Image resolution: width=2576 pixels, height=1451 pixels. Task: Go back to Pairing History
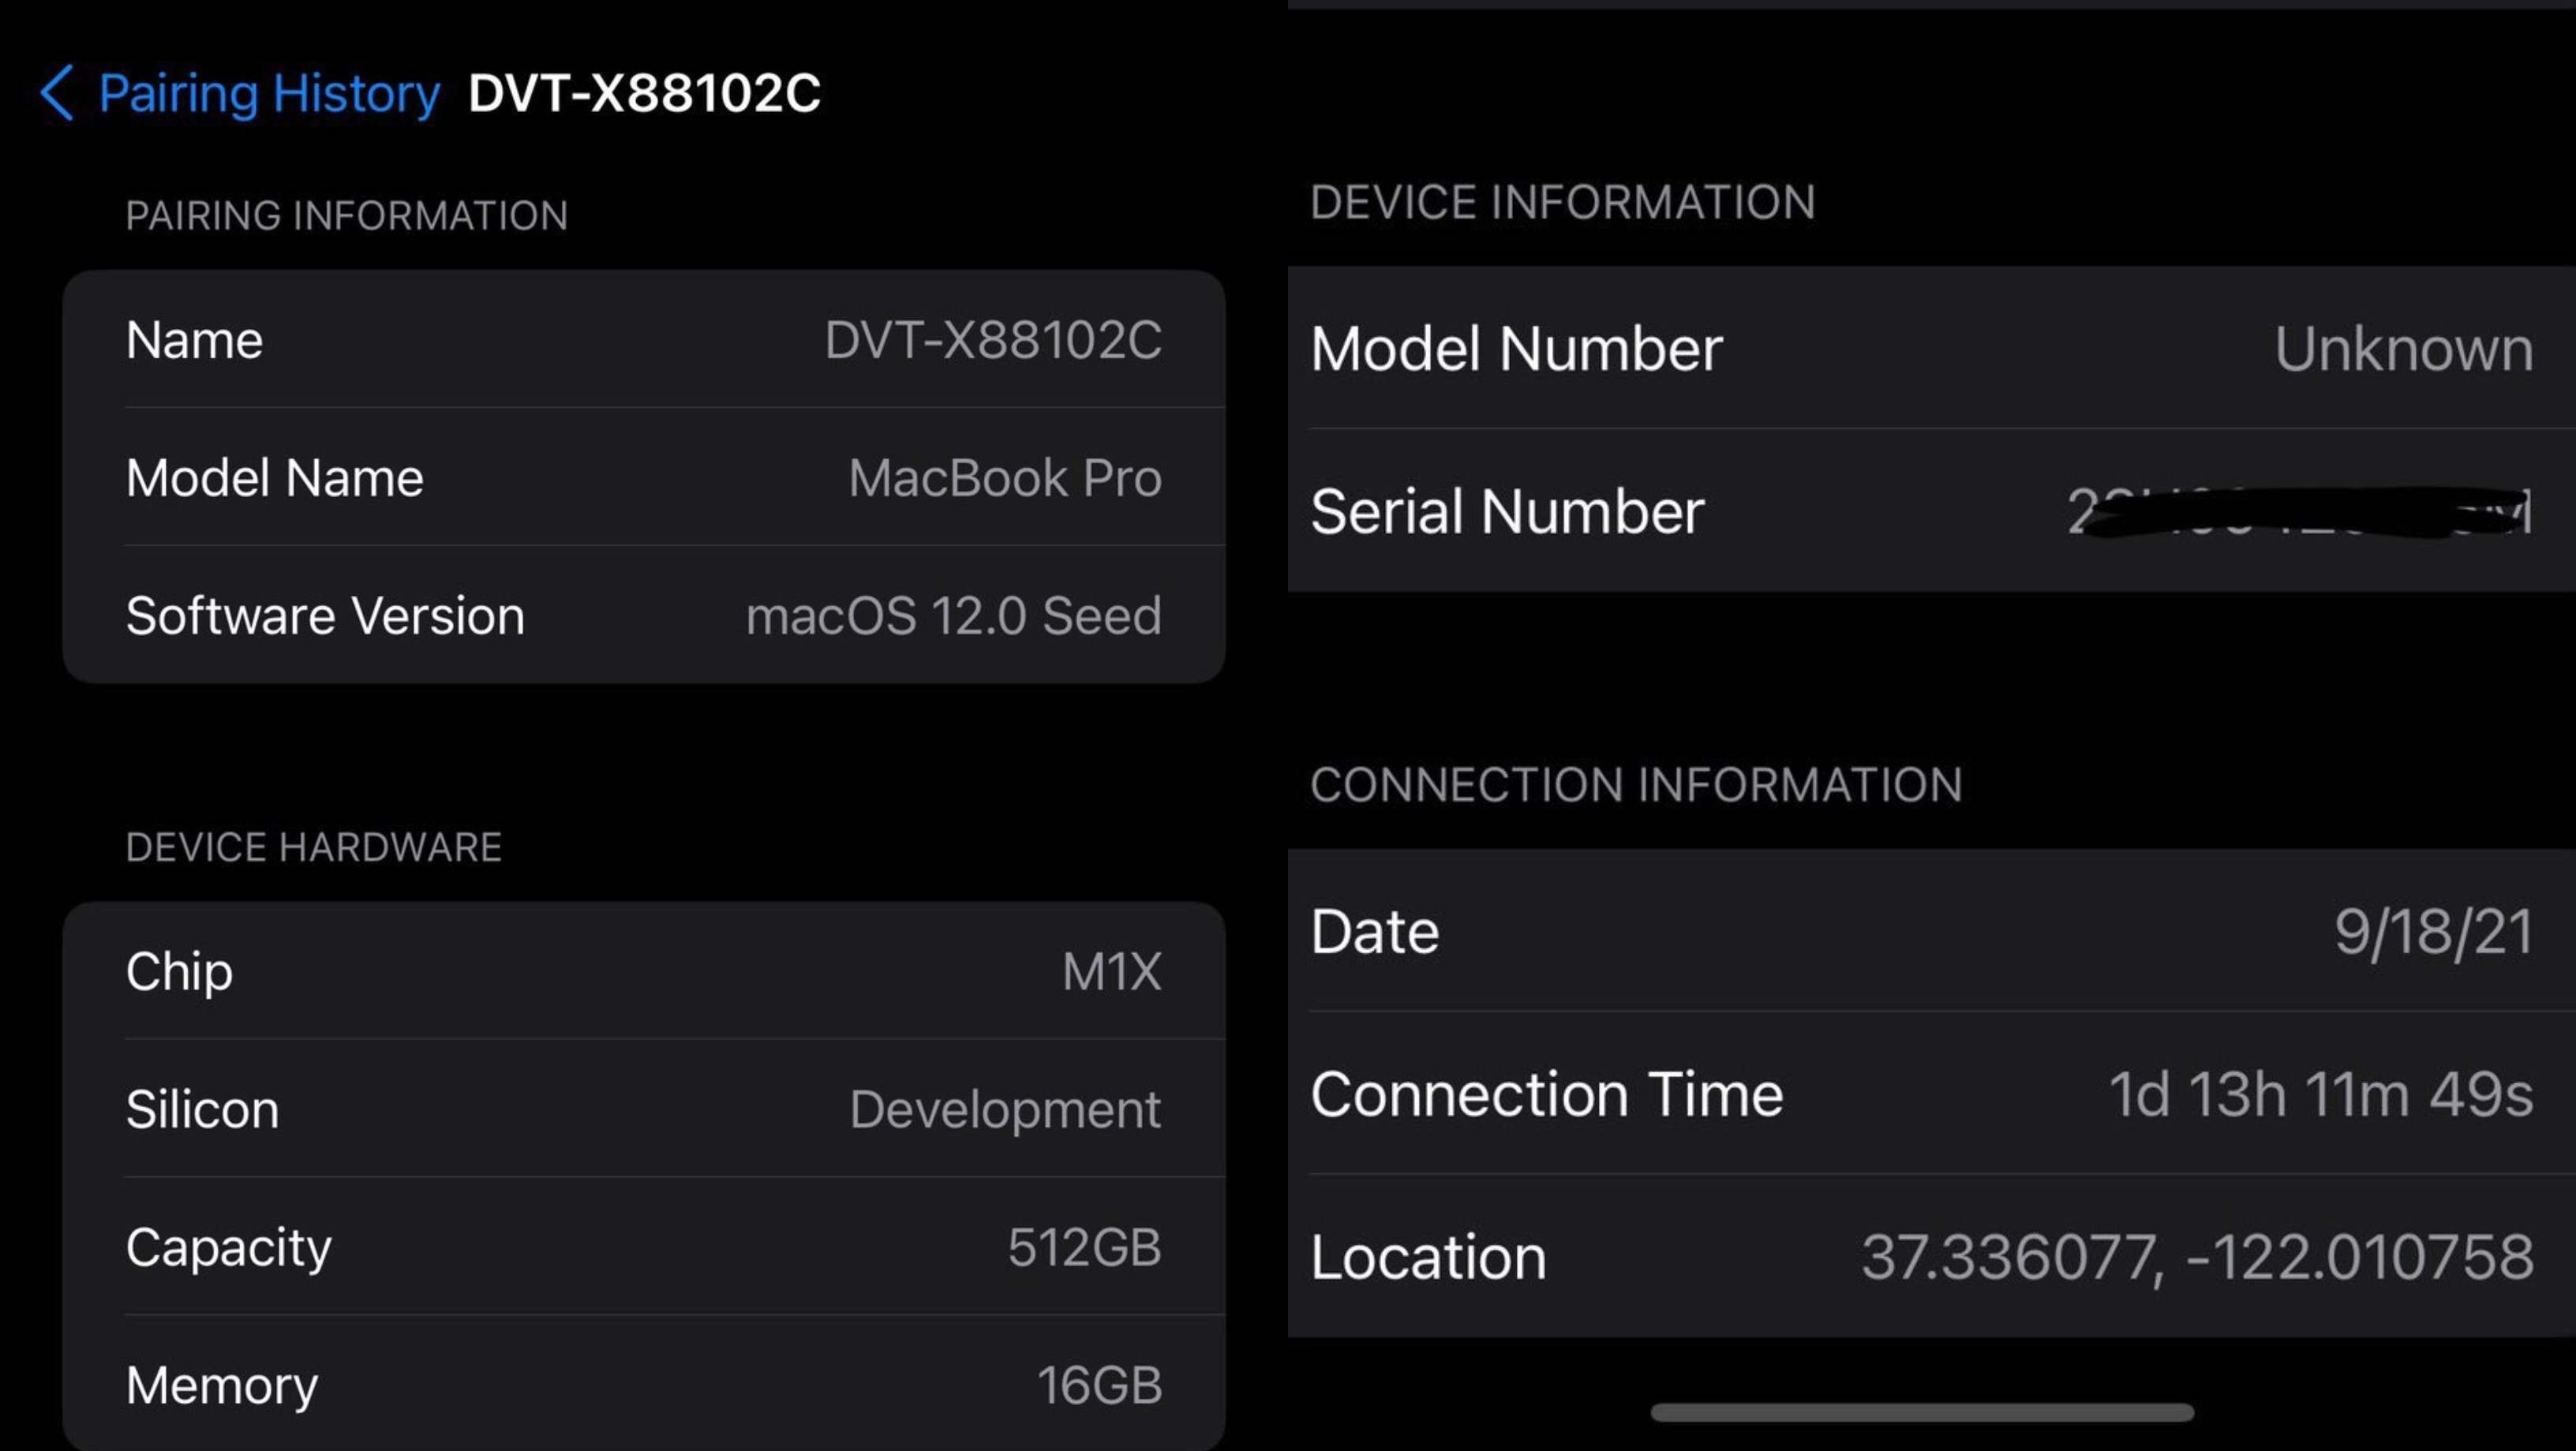269,94
